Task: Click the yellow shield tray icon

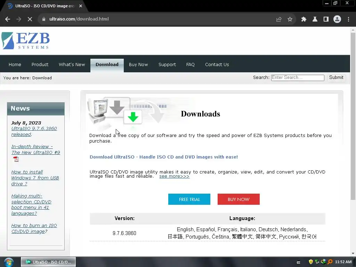Action: tap(311, 262)
